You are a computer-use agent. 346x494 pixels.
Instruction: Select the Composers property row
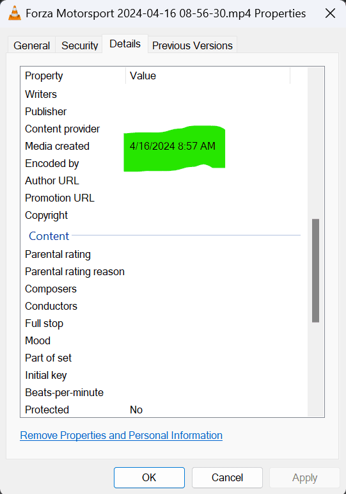164,289
